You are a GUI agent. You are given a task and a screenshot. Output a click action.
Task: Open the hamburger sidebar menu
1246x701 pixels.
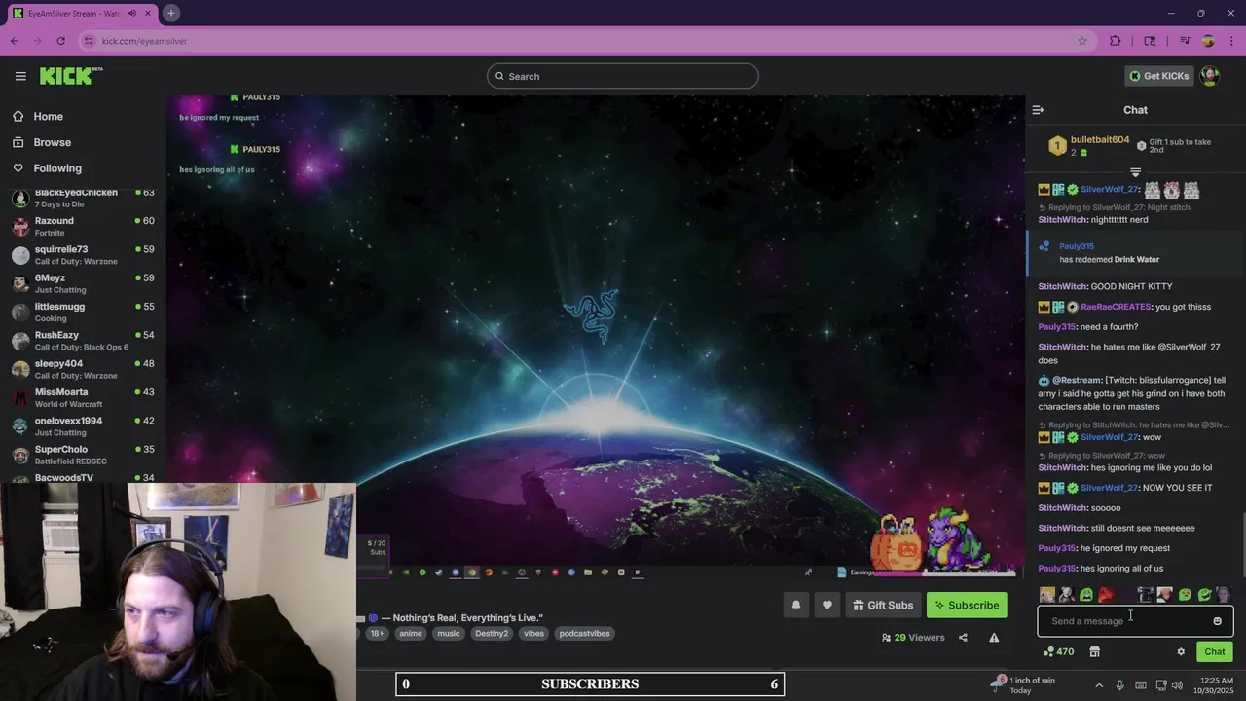point(20,76)
